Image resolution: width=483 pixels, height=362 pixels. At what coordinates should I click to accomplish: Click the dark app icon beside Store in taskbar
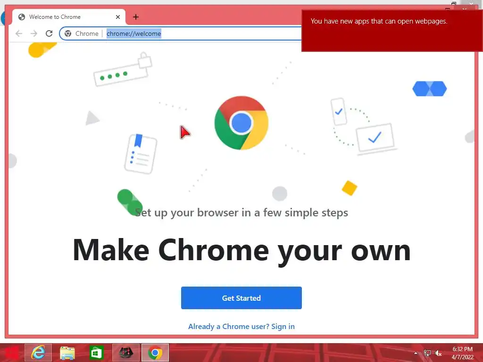point(125,353)
